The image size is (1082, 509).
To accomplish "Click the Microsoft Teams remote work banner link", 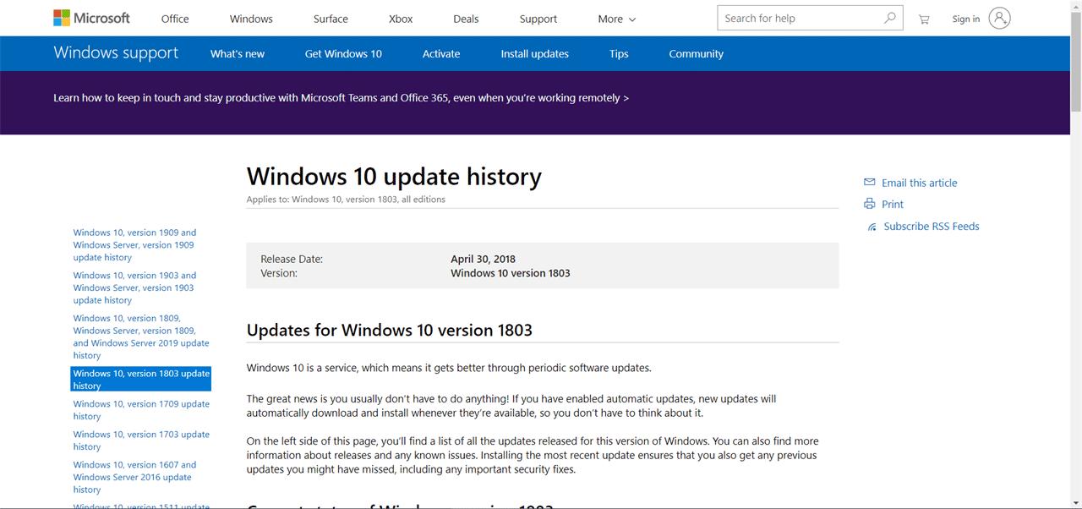I will tap(340, 97).
